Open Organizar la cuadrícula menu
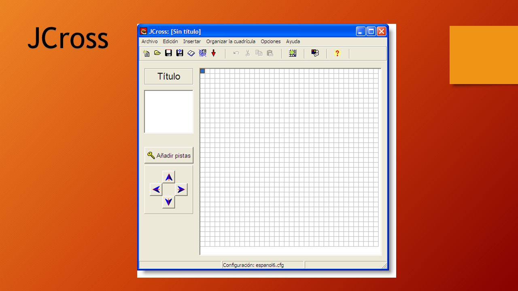Viewport: 518px width, 291px height. pos(231,41)
